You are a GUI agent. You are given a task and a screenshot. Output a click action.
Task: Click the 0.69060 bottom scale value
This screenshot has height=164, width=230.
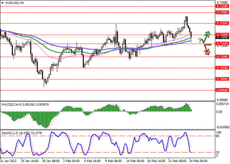222,100
